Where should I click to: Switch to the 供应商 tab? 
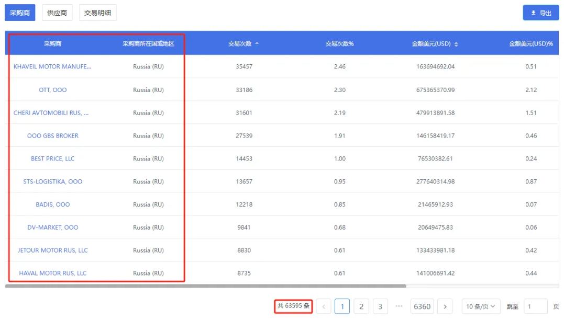pyautogui.click(x=57, y=13)
